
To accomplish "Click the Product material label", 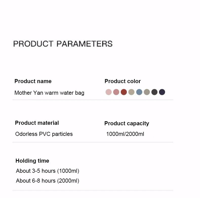I will [37, 123].
